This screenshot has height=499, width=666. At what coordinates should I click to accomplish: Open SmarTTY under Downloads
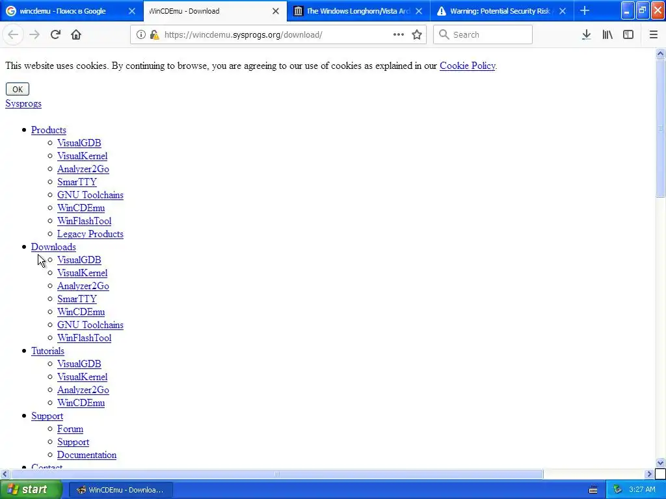77,299
